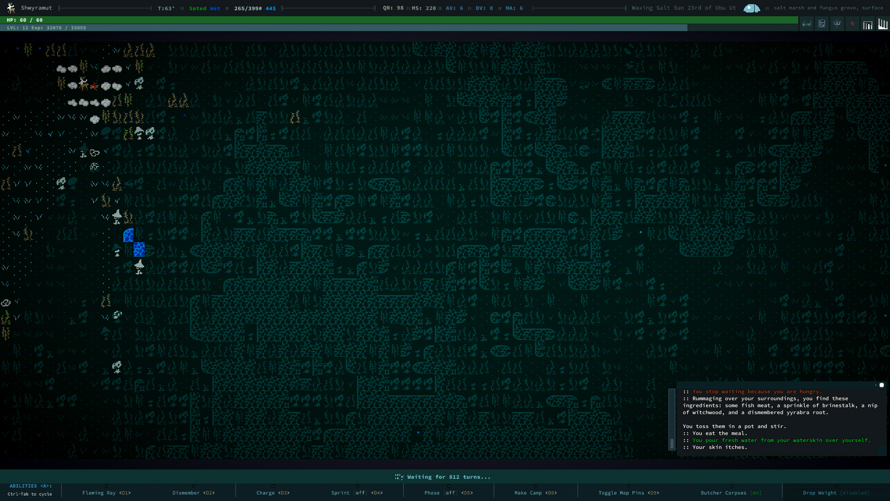Toggle Butcher Corpses on/off

(x=731, y=493)
